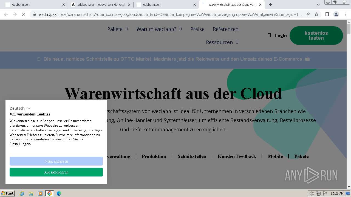Open Windows Media Player from taskbar

point(40,193)
